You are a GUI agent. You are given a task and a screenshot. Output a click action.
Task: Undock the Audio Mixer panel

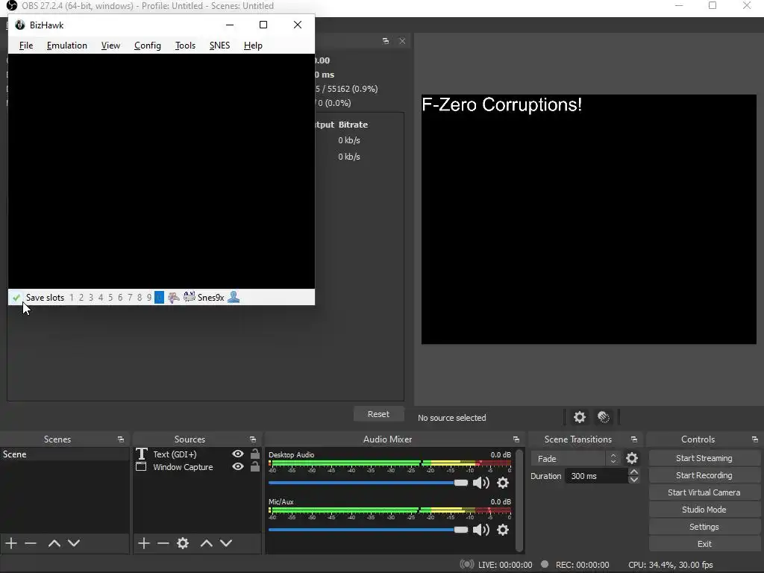(x=516, y=439)
